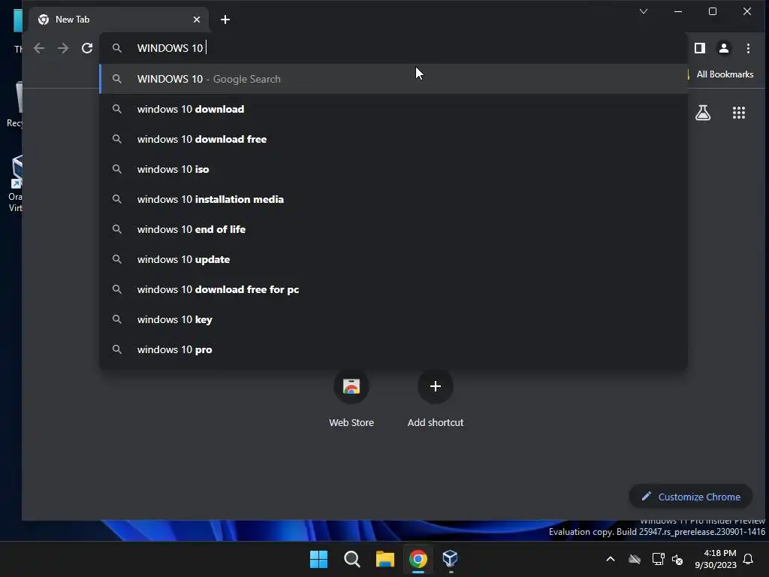Select the 'windows 10 update' suggestion
The image size is (769, 577).
pyautogui.click(x=394, y=259)
